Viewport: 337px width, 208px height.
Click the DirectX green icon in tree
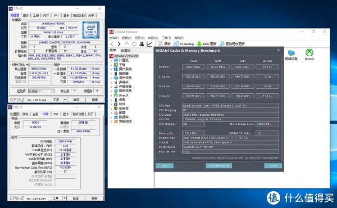pyautogui.click(x=116, y=96)
